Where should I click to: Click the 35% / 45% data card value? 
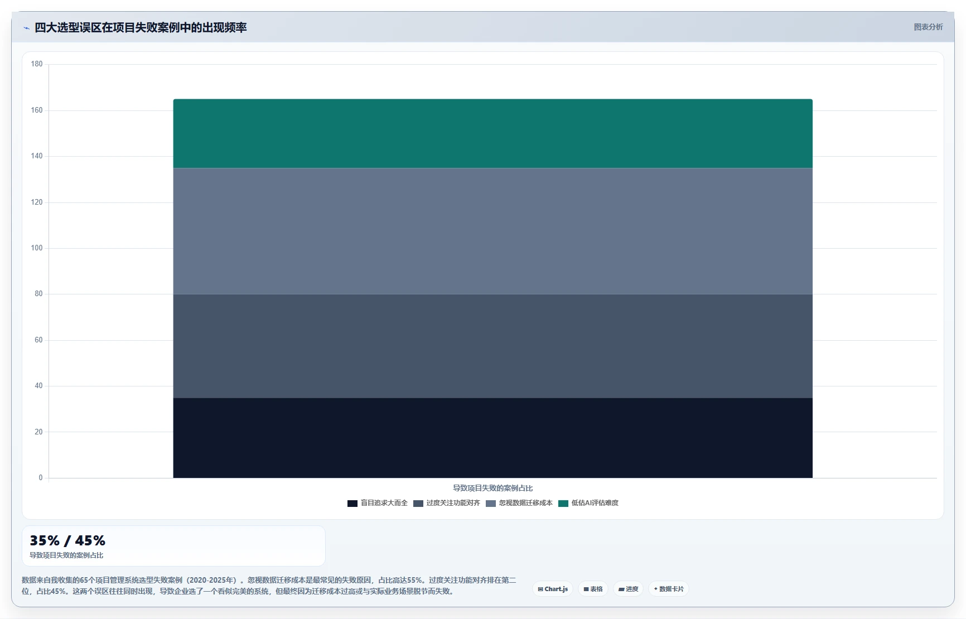[x=67, y=540]
